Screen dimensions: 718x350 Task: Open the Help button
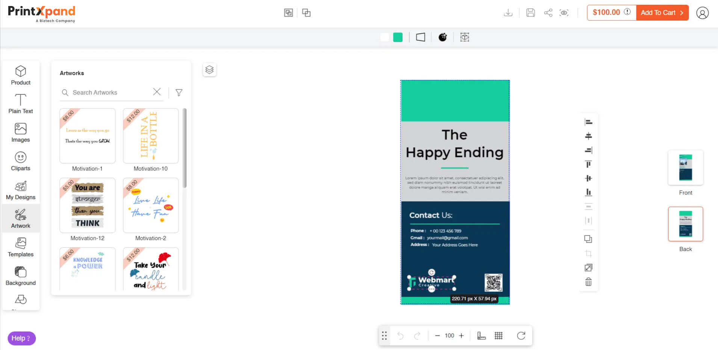(21, 338)
